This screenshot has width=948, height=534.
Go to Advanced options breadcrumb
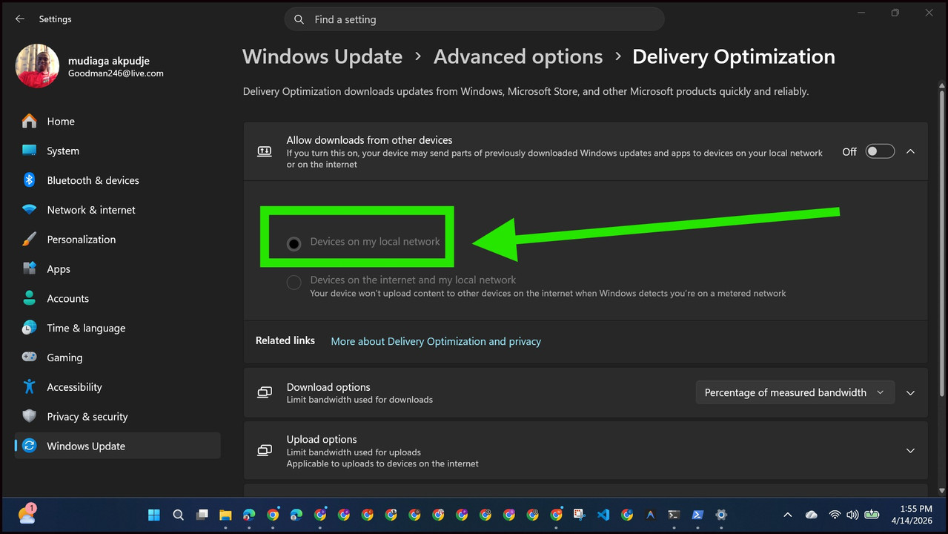coord(518,56)
